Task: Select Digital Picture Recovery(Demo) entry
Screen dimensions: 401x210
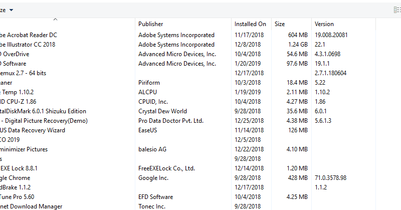Action: click(x=187, y=121)
